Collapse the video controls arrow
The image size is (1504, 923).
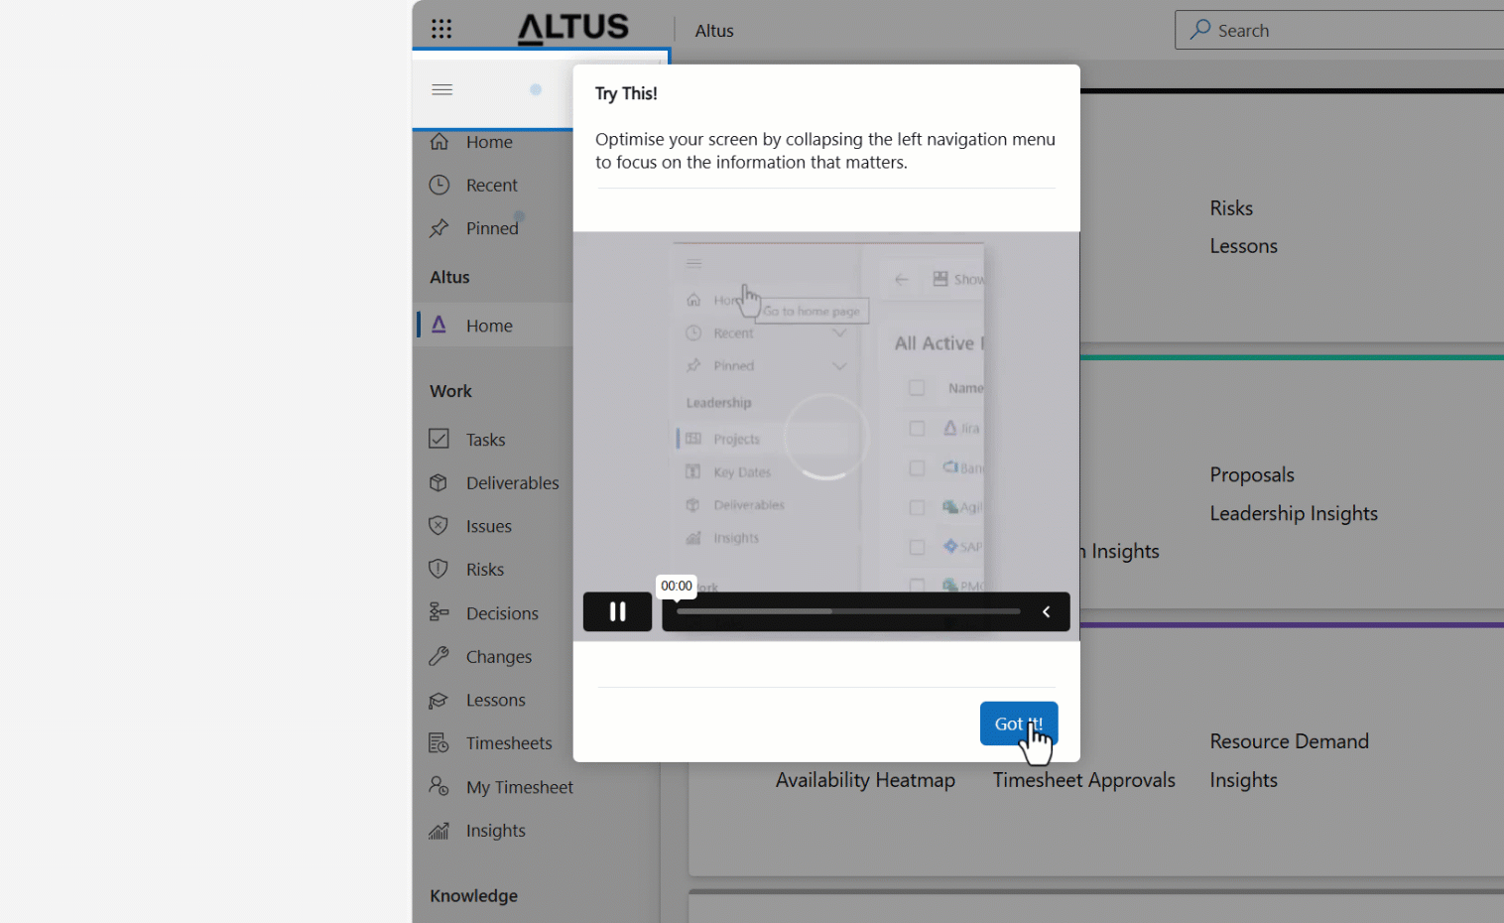tap(1046, 611)
